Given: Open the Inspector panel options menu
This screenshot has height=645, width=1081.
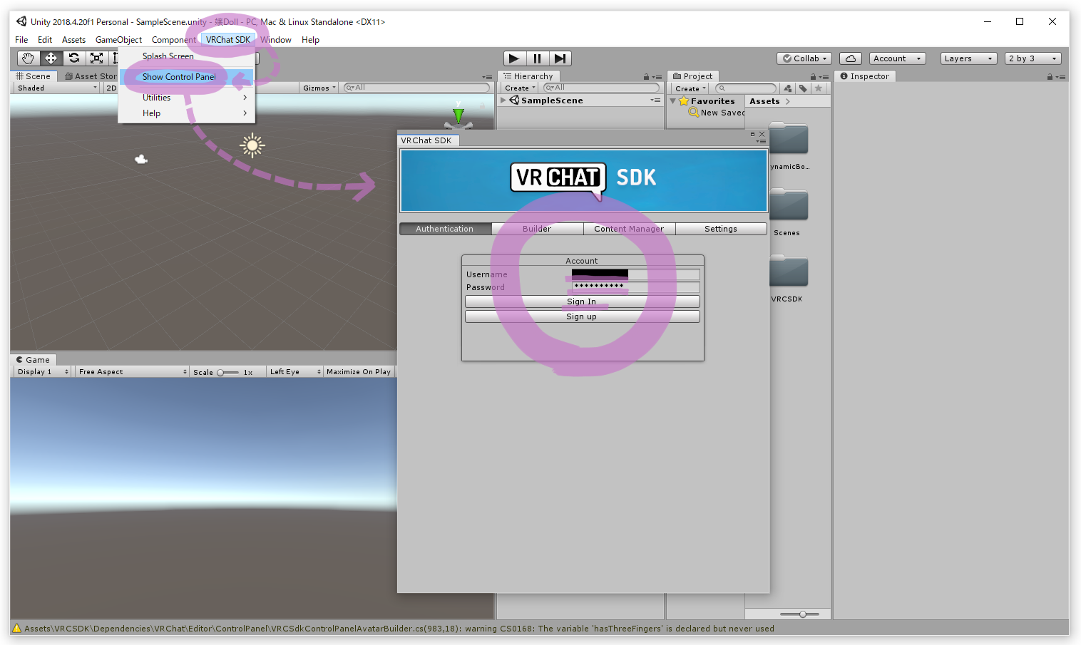Looking at the screenshot, I should coord(1060,77).
